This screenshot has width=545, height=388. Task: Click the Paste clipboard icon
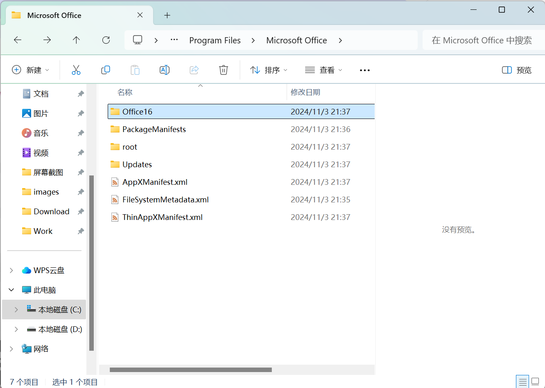click(x=135, y=70)
